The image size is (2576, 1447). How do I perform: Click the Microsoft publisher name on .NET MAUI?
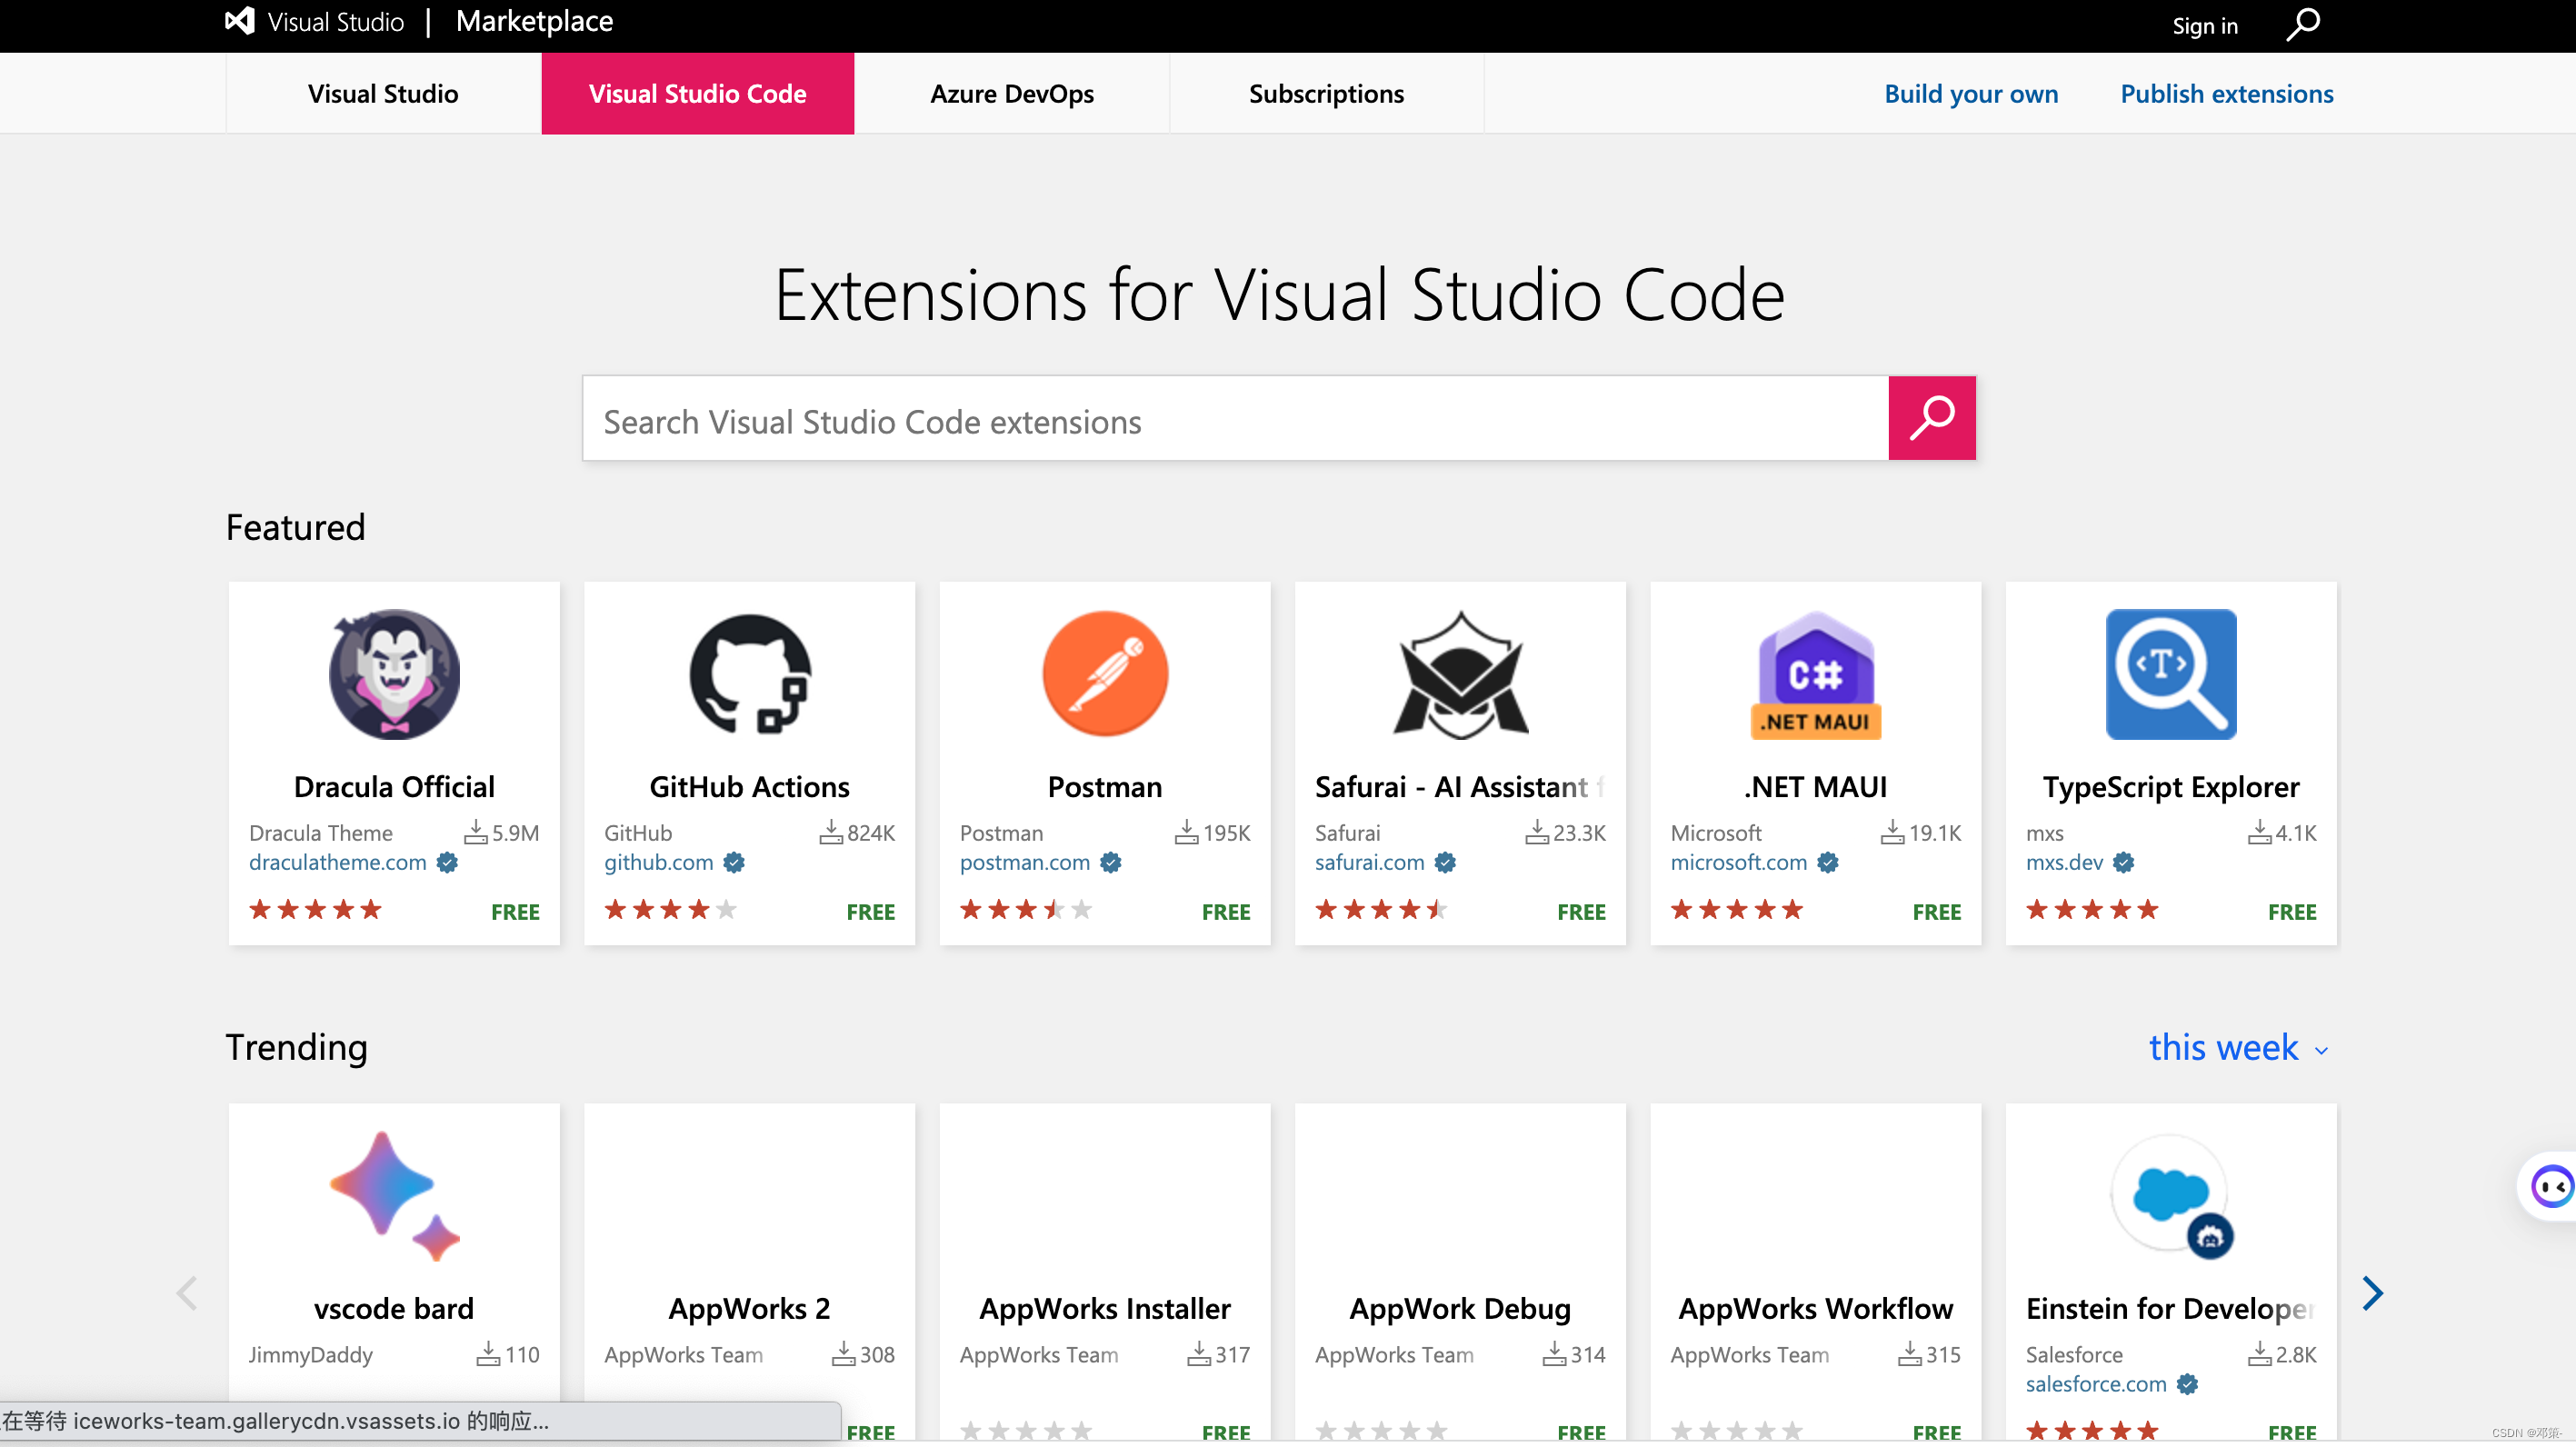(1716, 832)
